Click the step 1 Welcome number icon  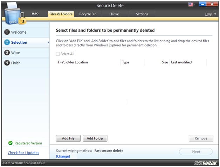7,32
